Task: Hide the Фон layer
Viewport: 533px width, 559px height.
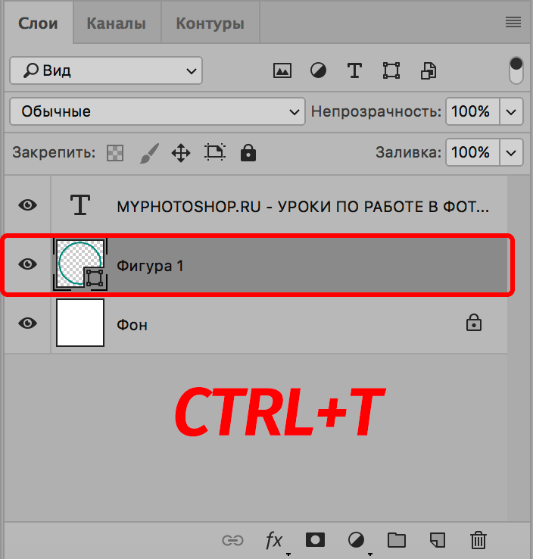Action: pos(28,323)
